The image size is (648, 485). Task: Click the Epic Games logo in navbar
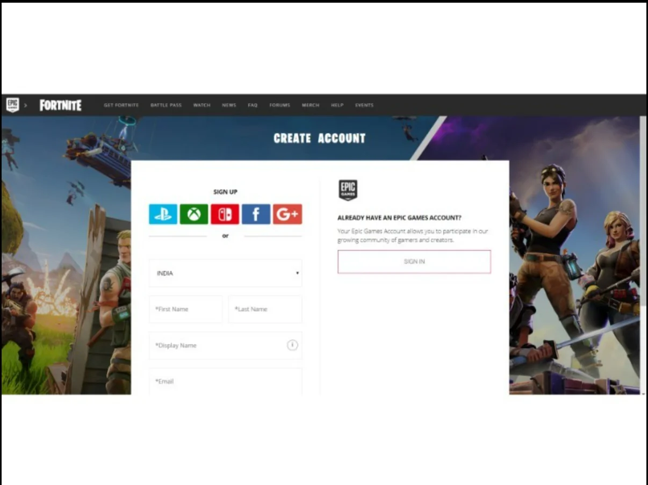(12, 105)
